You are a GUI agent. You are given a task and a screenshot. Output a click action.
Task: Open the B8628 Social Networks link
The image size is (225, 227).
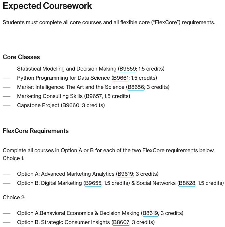pos(187,183)
